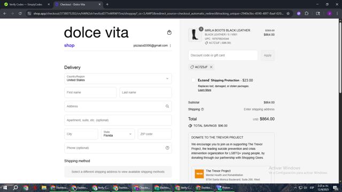342x192 pixels.
Task: Focus the First name field
Action: [x=90, y=92]
